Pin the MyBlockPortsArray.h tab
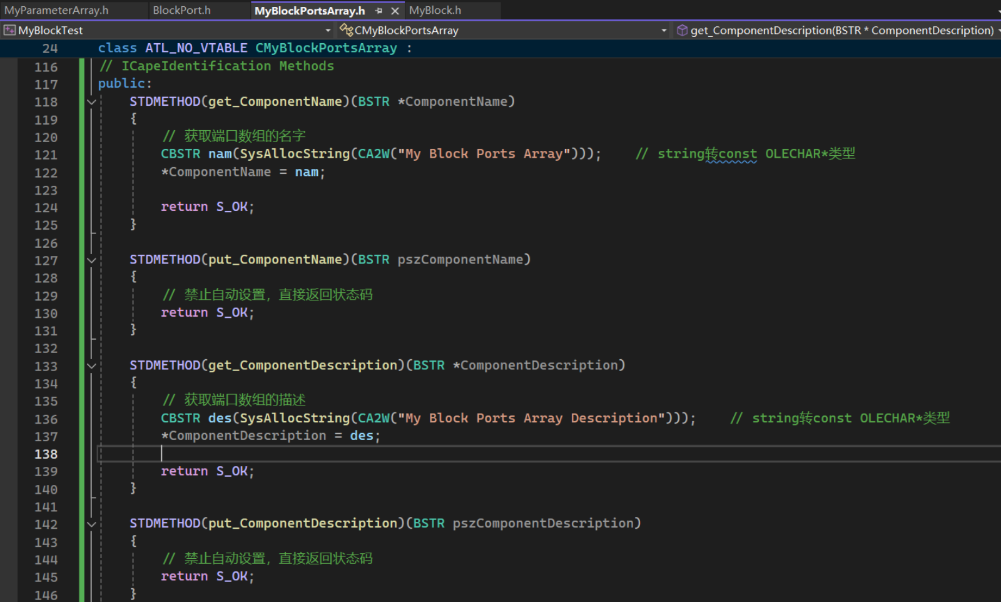The width and height of the screenshot is (1001, 602). pyautogui.click(x=379, y=11)
